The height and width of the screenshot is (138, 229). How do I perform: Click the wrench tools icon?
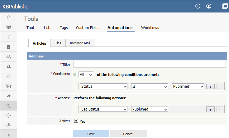(8, 106)
